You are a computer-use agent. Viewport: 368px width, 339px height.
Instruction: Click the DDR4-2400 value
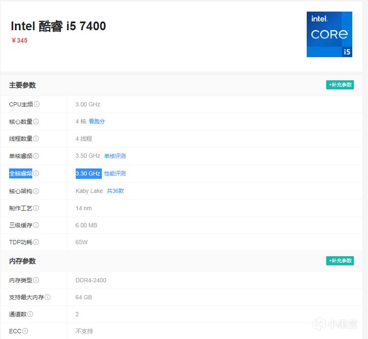tap(91, 280)
